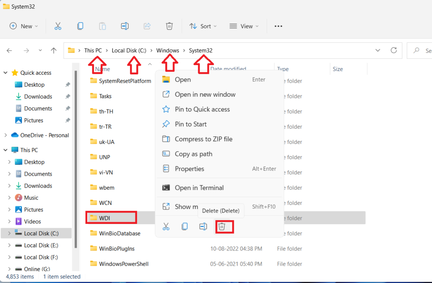Open the New dropdown button

(x=24, y=26)
